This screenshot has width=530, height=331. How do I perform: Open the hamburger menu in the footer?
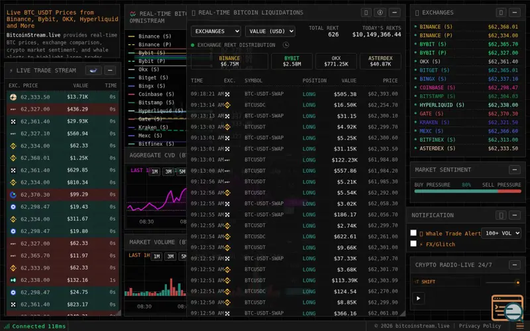click(520, 326)
